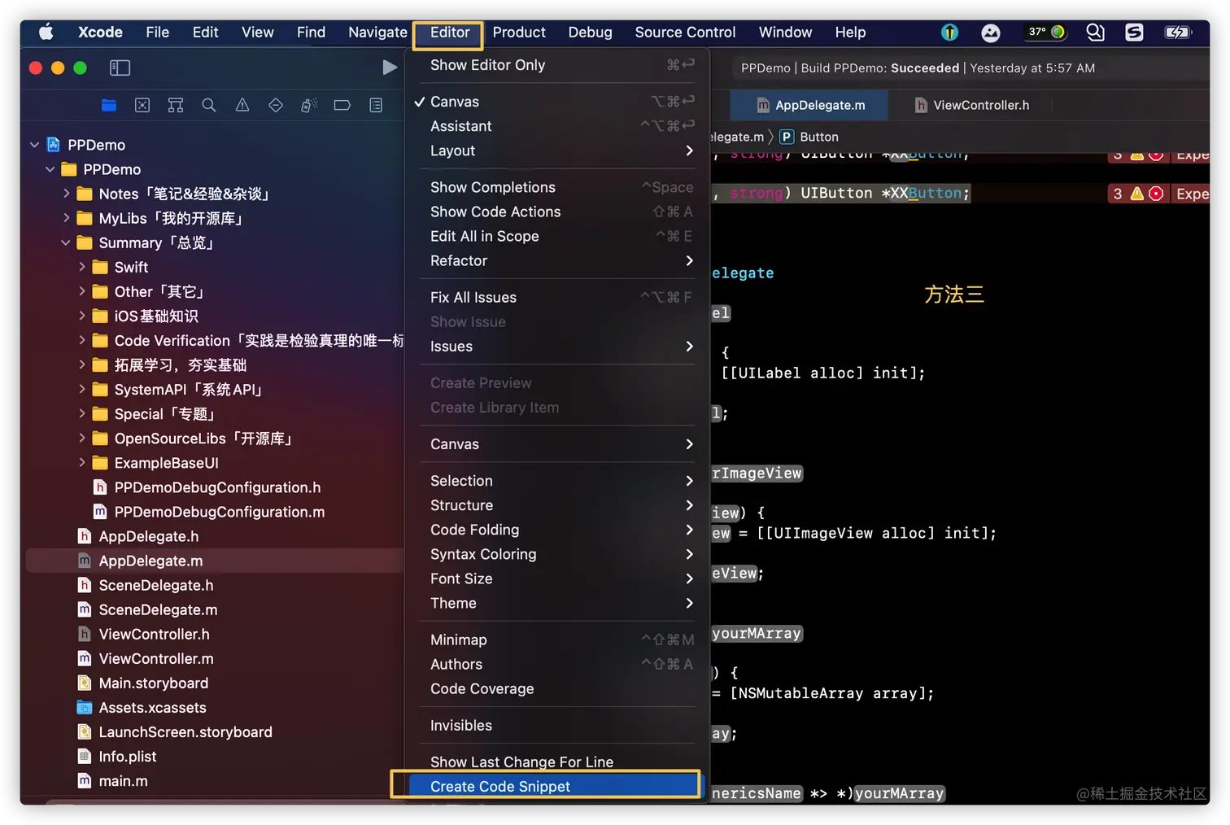Screen dimensions: 1230x825
Task: Click the Sogou input icon in menu bar
Action: pyautogui.click(x=1134, y=33)
